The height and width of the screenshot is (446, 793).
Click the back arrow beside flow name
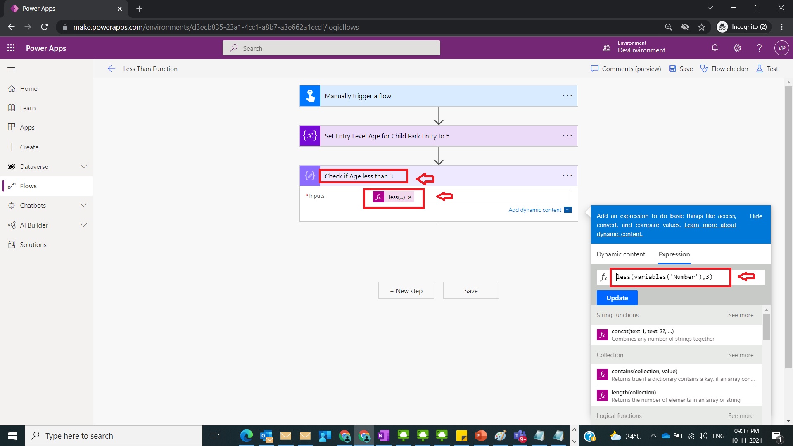coord(111,69)
